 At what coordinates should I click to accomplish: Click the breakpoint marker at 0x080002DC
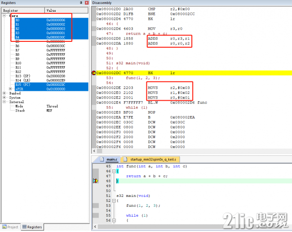94,73
